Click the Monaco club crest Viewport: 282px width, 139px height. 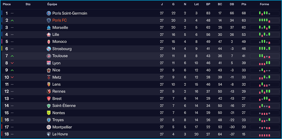click(49, 42)
